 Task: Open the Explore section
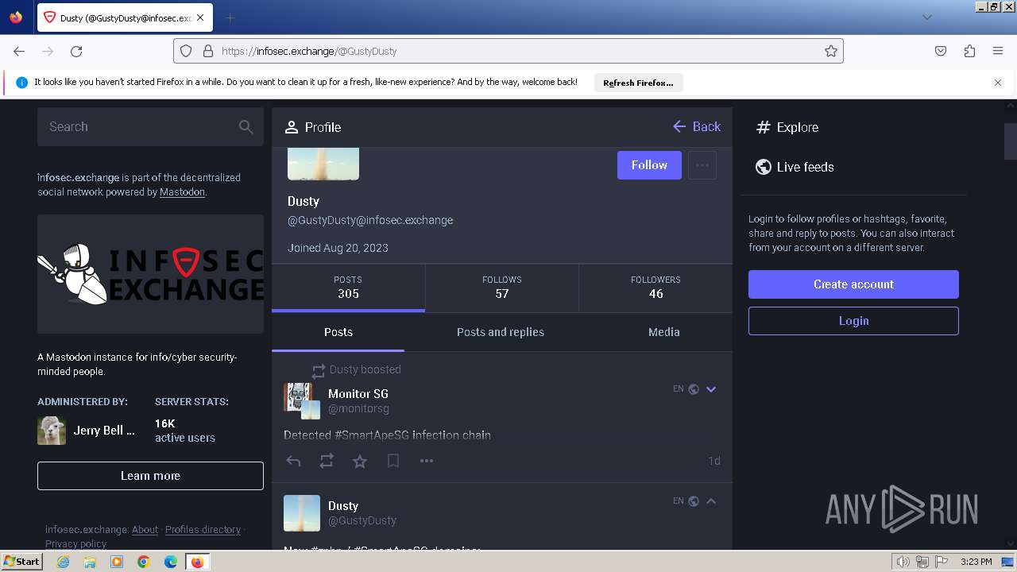(x=787, y=127)
